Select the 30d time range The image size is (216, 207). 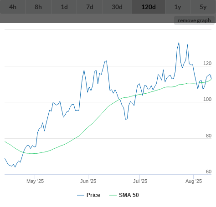(117, 7)
